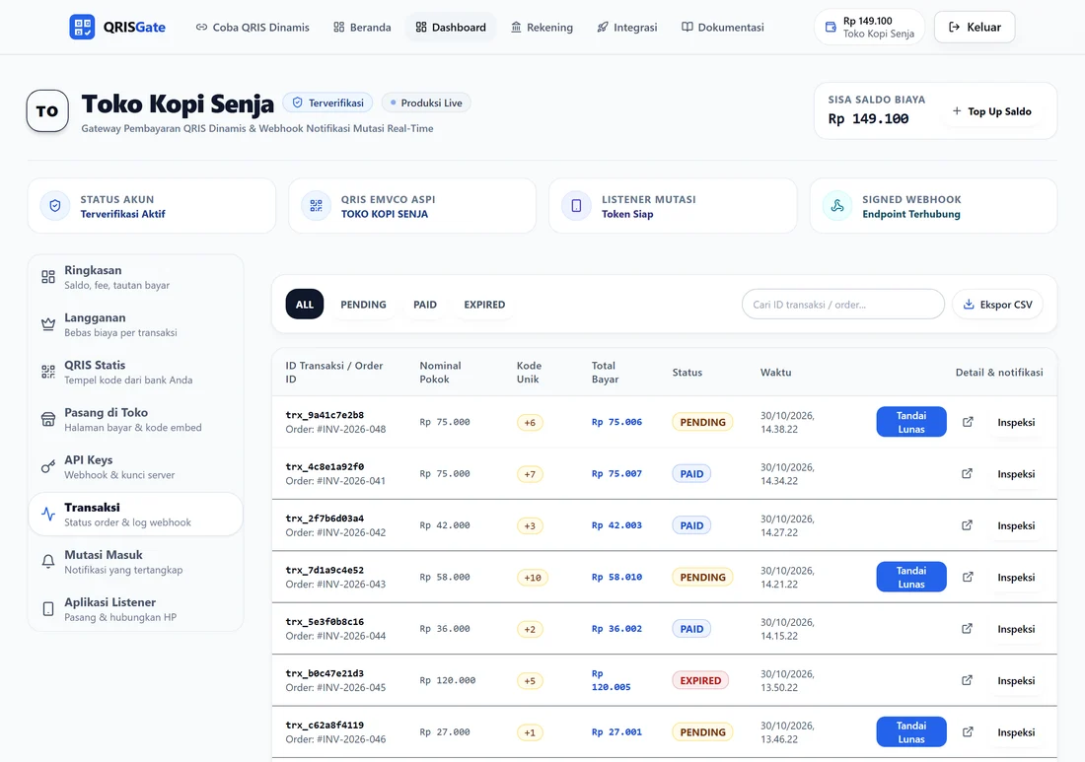The image size is (1085, 762).
Task: Click PENDING status of trx_c62a8f4119
Action: coord(702,731)
